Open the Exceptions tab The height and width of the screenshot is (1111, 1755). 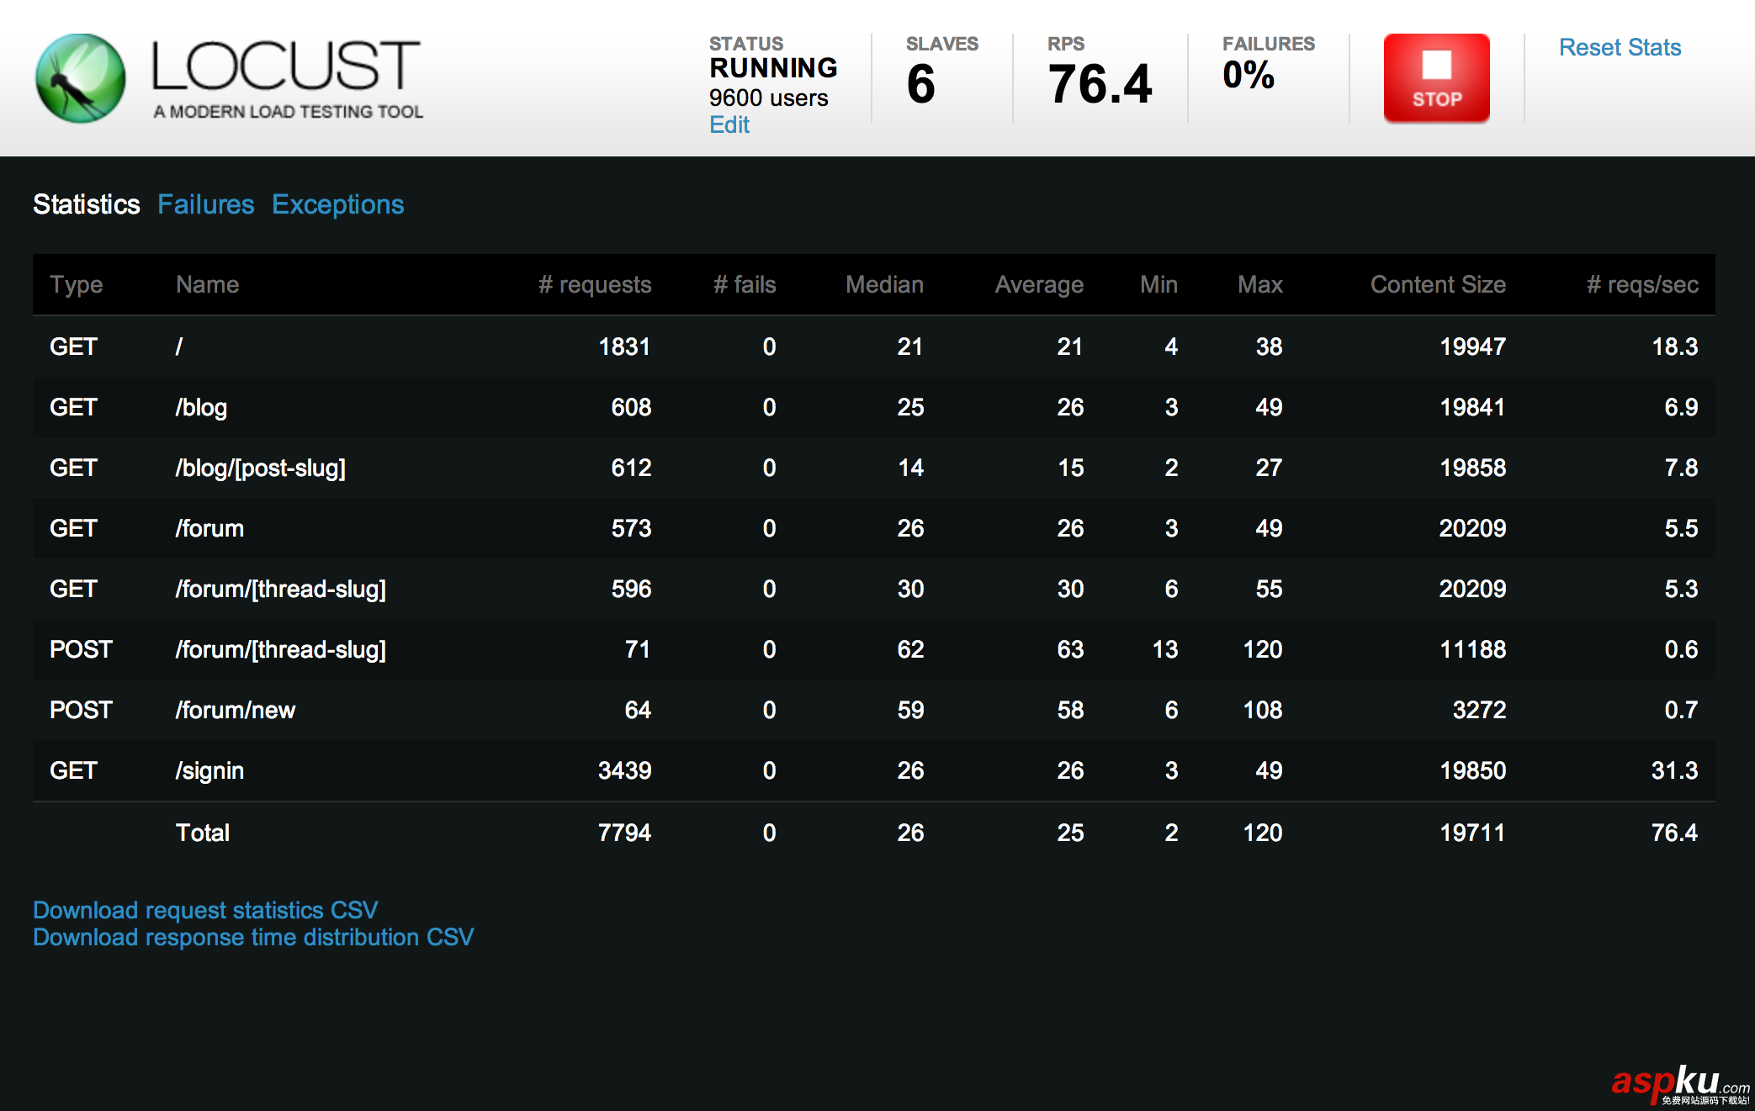(x=337, y=204)
